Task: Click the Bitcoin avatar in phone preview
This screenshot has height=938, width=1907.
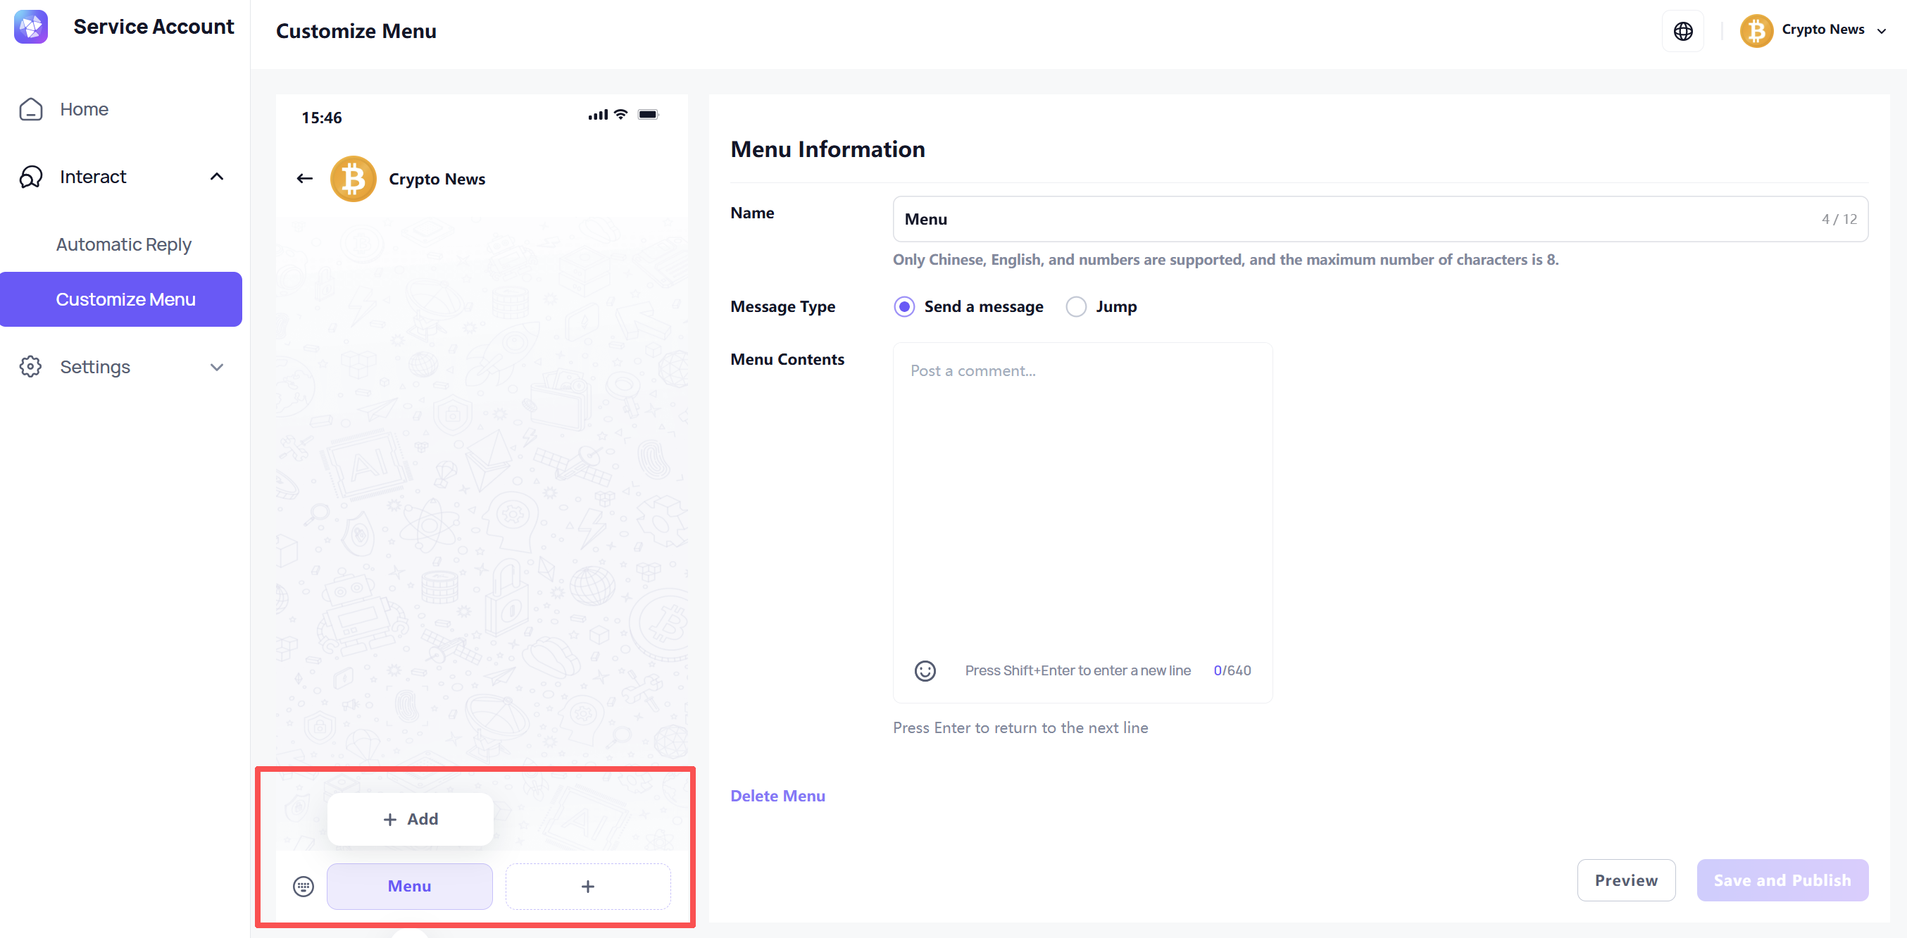Action: pos(353,178)
